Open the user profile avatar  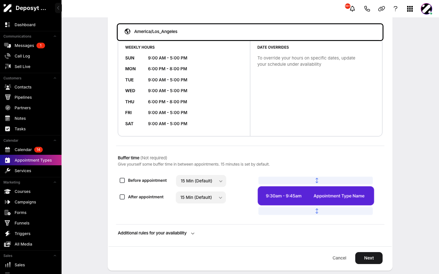[x=426, y=9]
